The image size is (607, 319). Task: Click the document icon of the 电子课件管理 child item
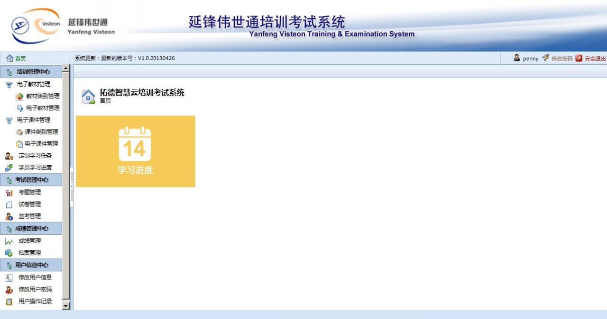[x=19, y=144]
